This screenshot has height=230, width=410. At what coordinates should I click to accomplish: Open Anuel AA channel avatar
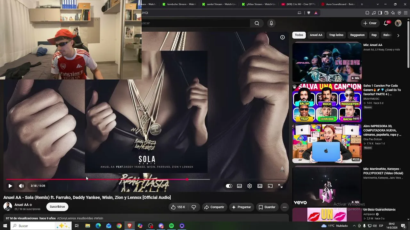click(x=8, y=206)
